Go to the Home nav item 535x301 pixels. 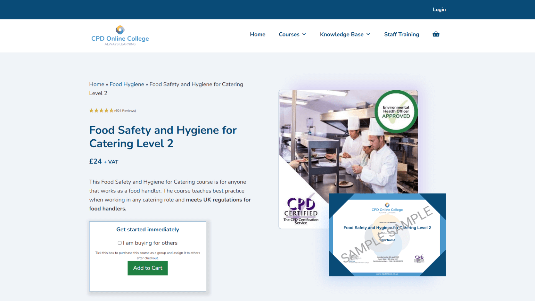(x=257, y=34)
